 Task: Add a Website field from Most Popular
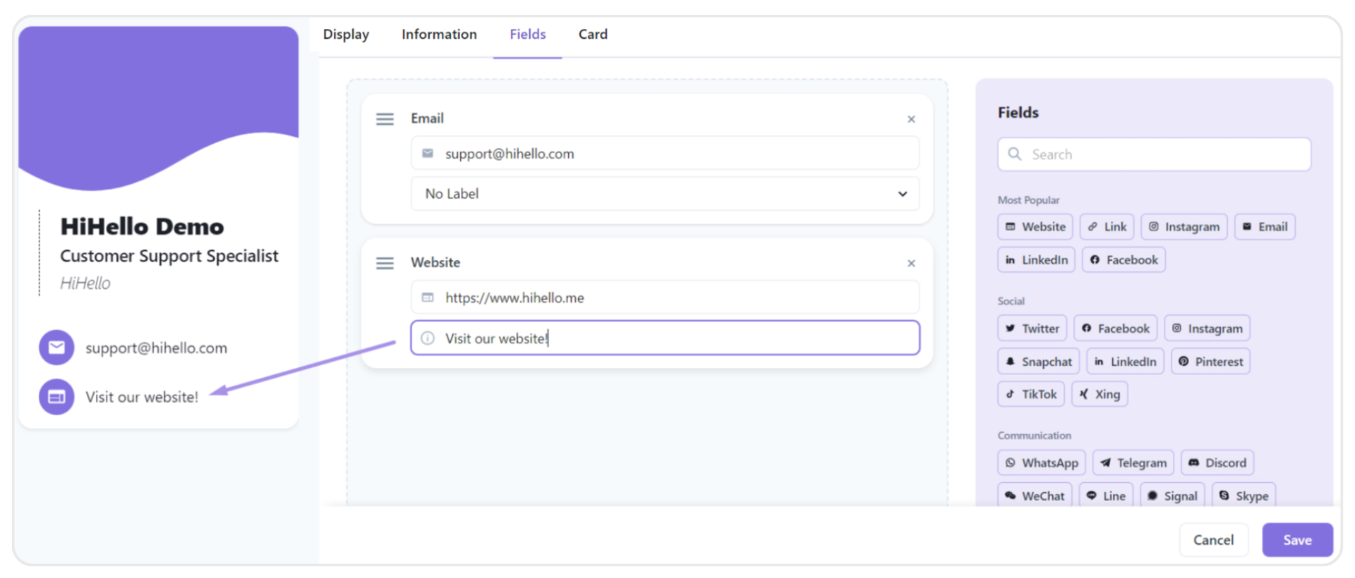(1035, 227)
